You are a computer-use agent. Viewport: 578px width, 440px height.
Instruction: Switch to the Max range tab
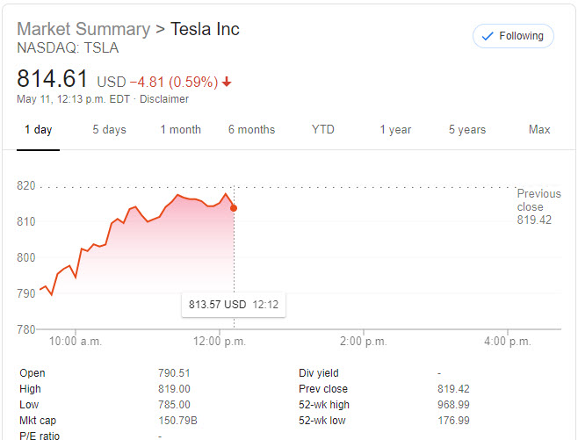pyautogui.click(x=539, y=130)
